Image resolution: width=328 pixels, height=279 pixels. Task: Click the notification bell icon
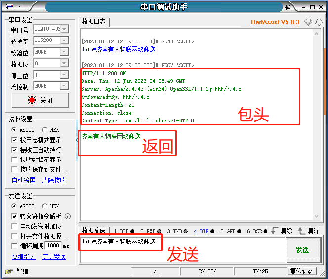point(319,22)
